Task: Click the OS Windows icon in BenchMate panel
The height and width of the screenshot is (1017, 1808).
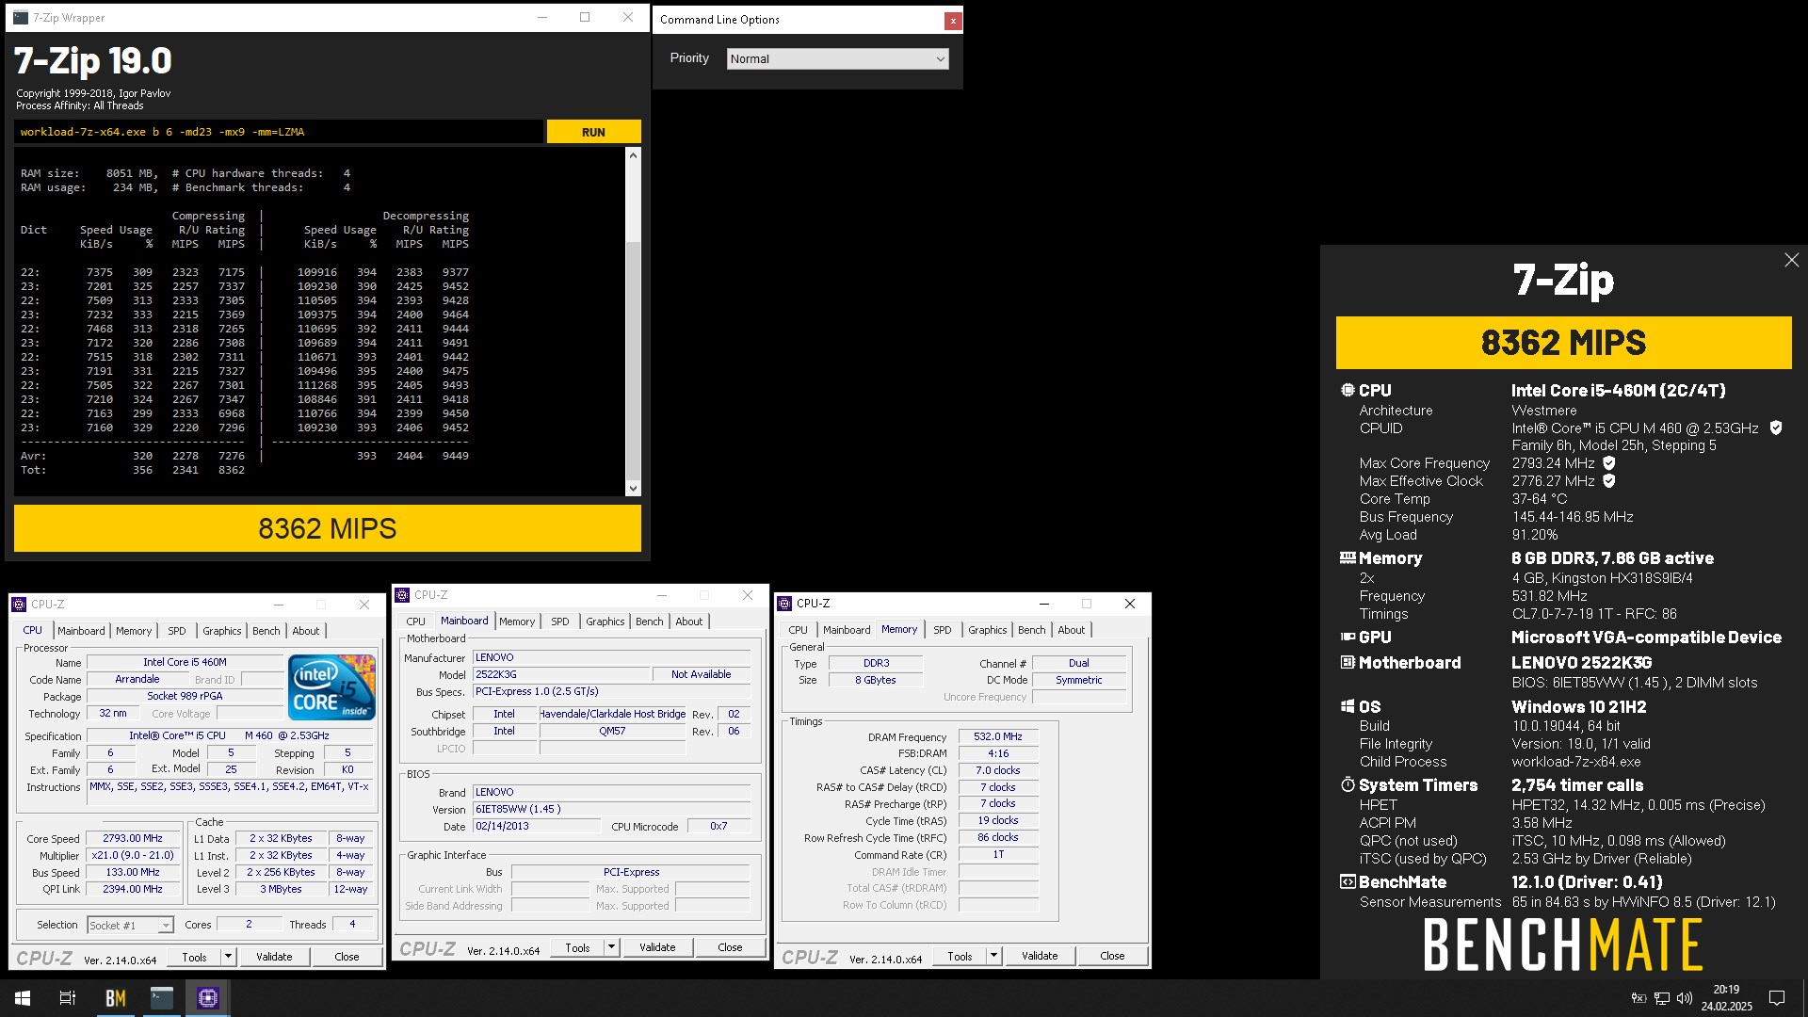Action: coord(1348,707)
